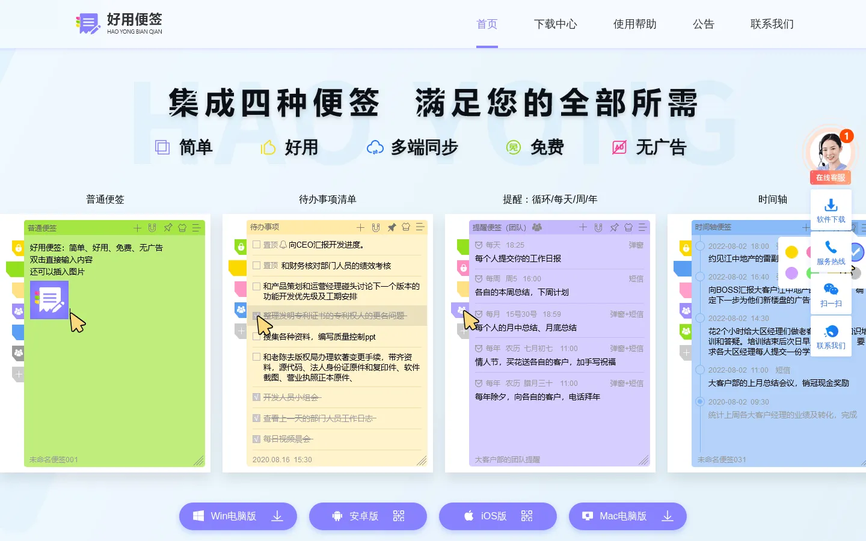Viewport: 866px width, 541px height.
Task: Open the 公告 navigation tab
Action: click(704, 24)
